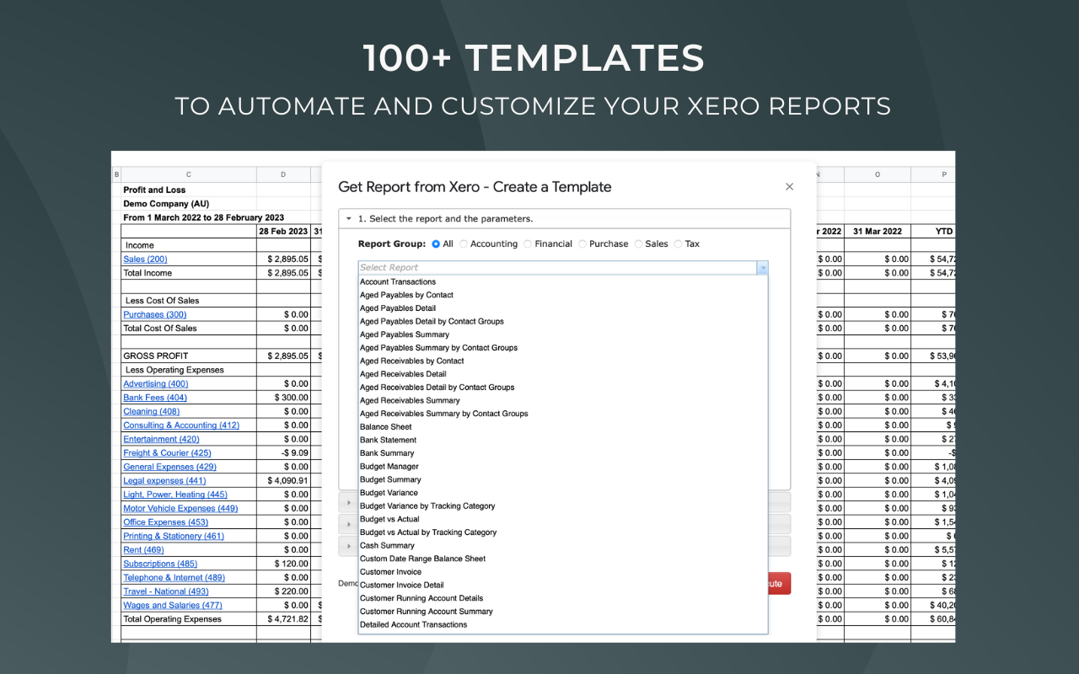Close the Get Report from Xero dialog

pos(789,187)
